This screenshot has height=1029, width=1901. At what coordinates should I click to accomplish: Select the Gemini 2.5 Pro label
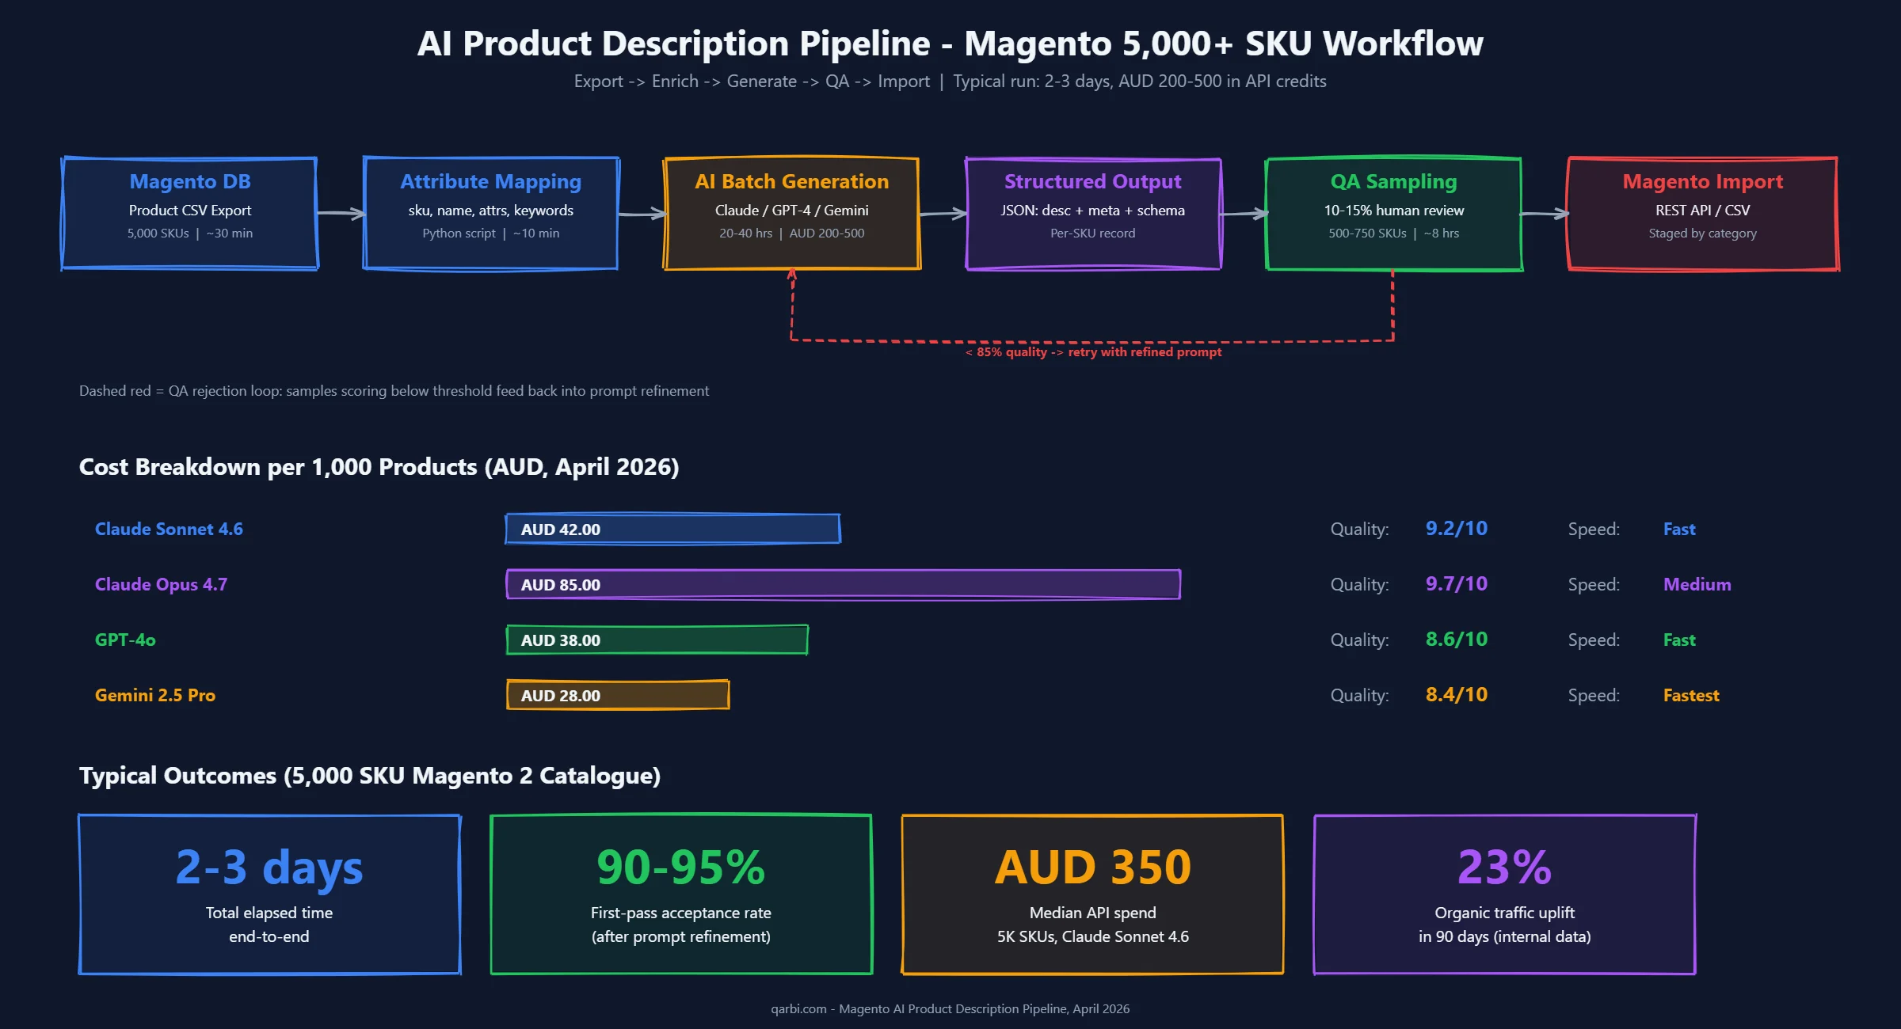pos(155,695)
